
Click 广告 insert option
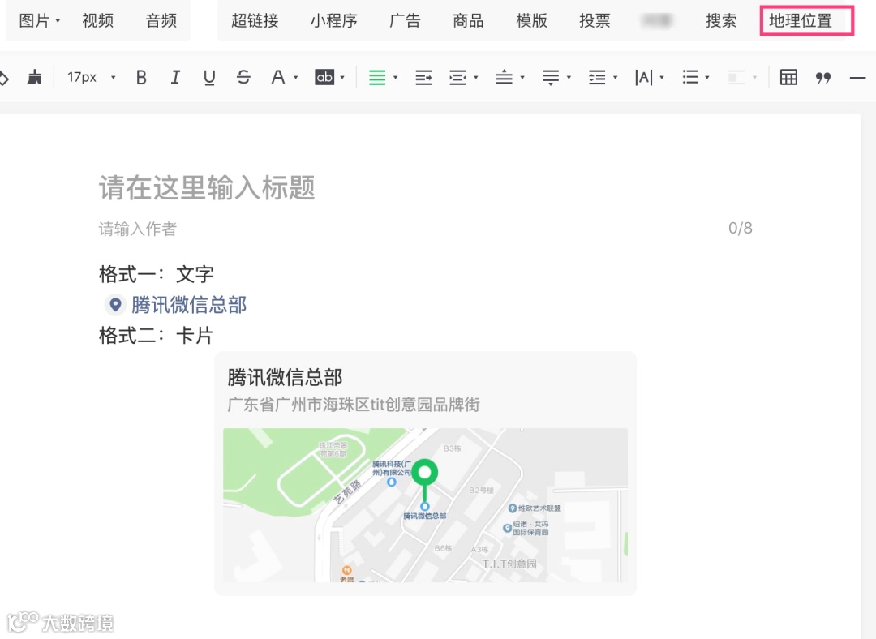[405, 20]
